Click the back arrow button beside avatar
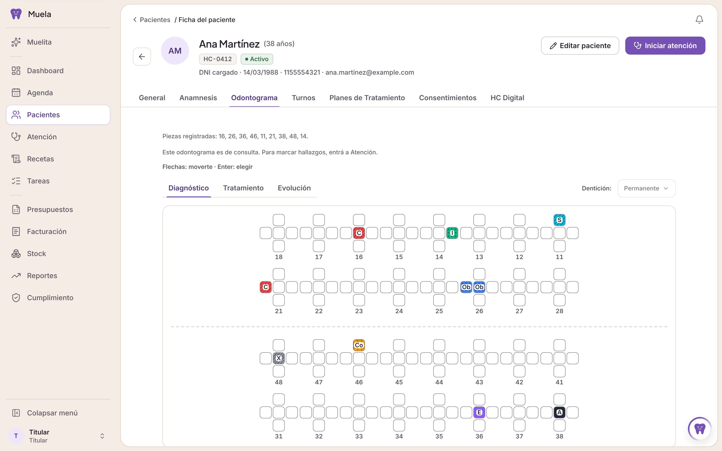722x451 pixels. point(142,56)
